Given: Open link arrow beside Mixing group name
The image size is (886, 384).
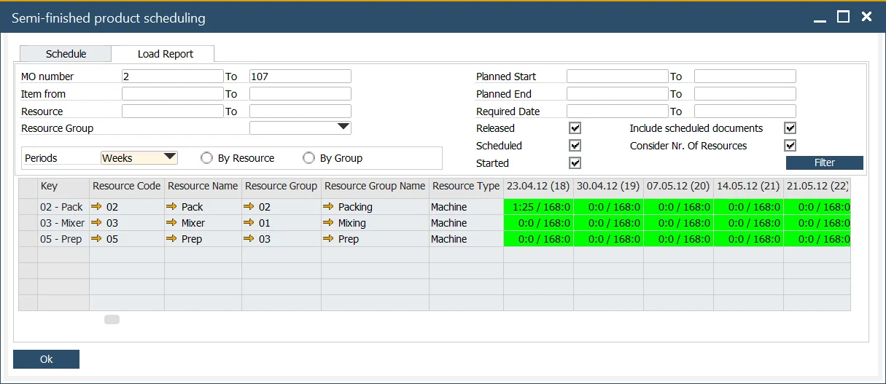Looking at the screenshot, I should click(328, 223).
